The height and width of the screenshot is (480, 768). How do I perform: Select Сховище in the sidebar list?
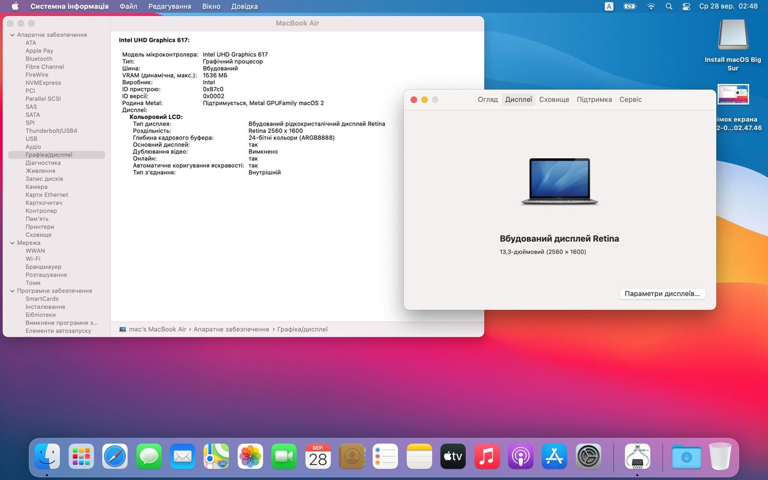[x=38, y=235]
